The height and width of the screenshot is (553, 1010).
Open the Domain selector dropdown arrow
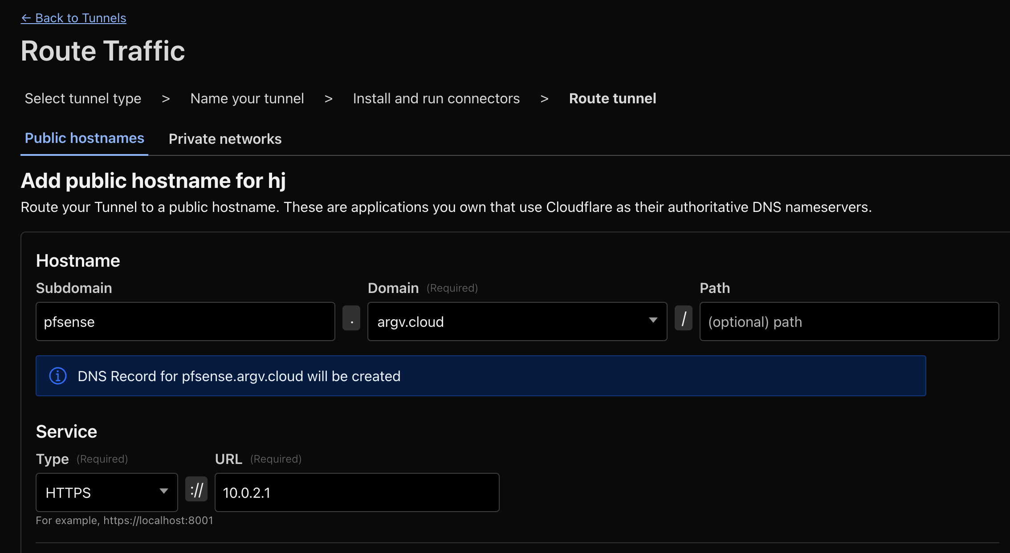pyautogui.click(x=653, y=320)
